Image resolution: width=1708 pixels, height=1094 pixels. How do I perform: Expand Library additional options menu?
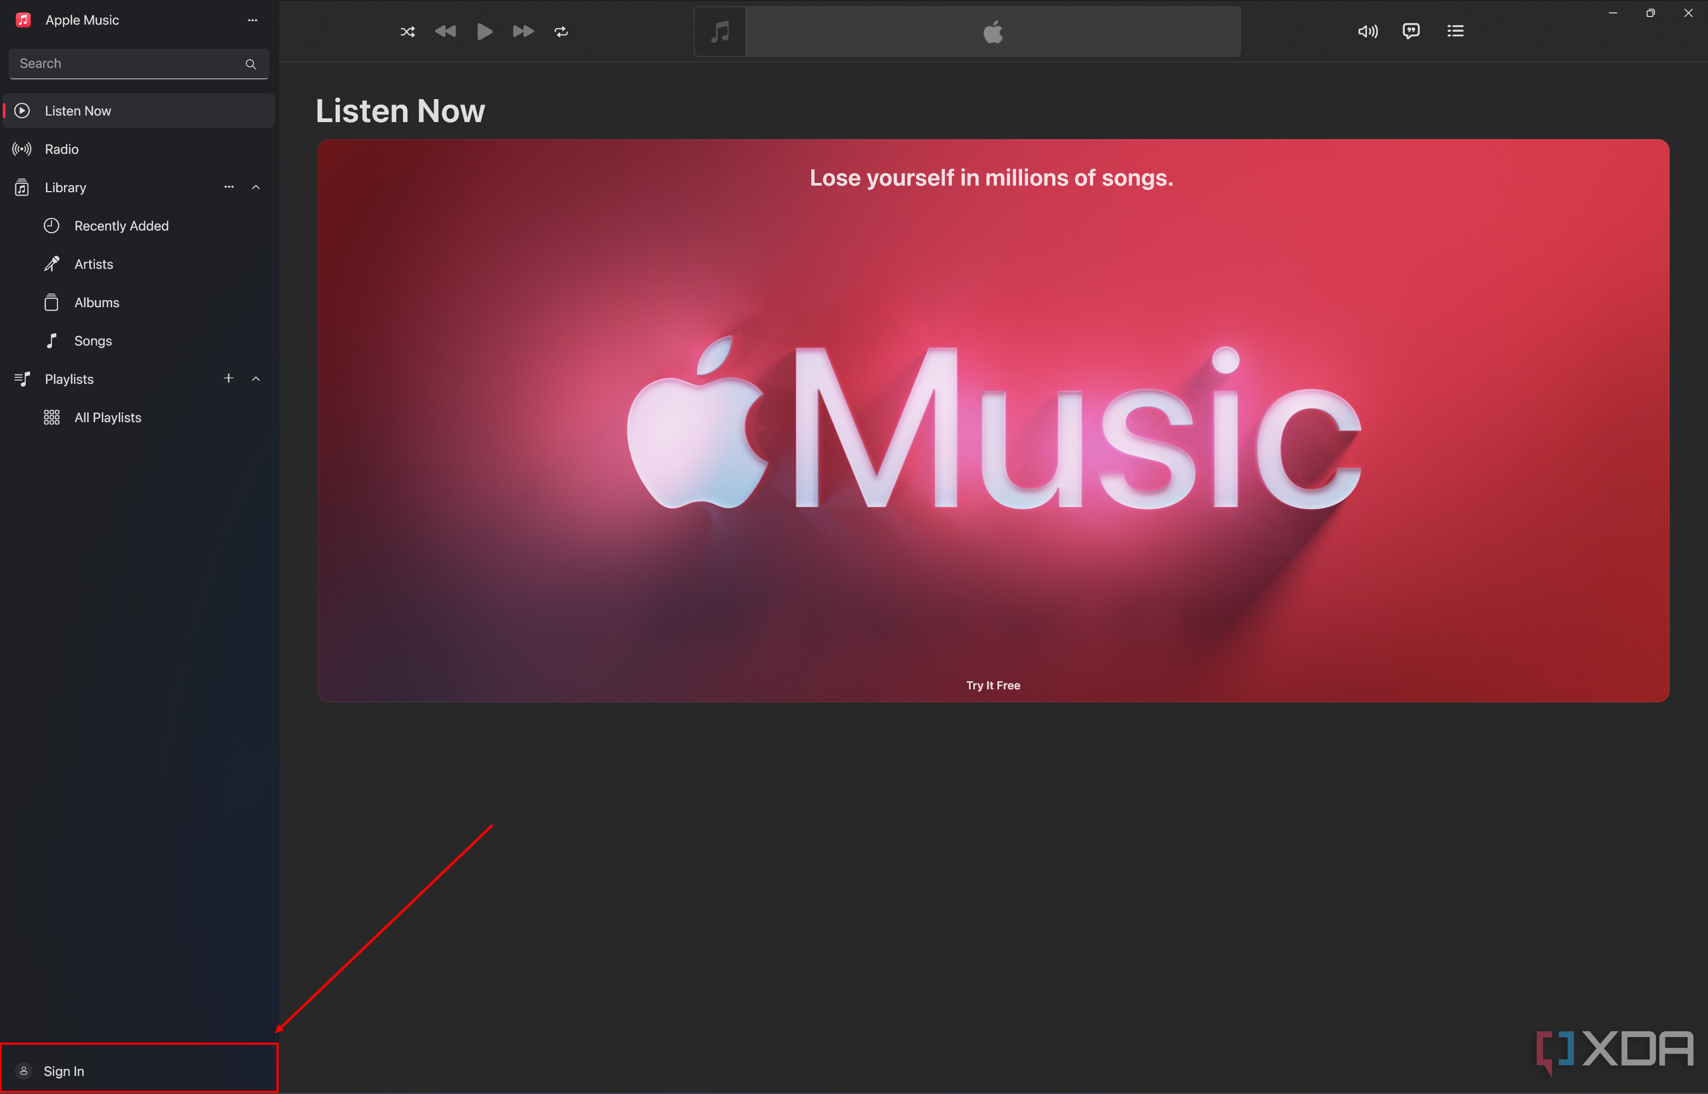click(x=228, y=188)
